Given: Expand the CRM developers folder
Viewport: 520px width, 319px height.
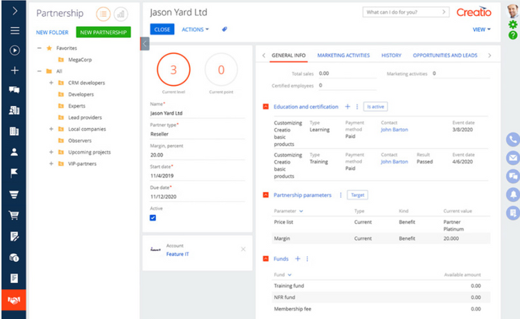Looking at the screenshot, I should (x=51, y=83).
